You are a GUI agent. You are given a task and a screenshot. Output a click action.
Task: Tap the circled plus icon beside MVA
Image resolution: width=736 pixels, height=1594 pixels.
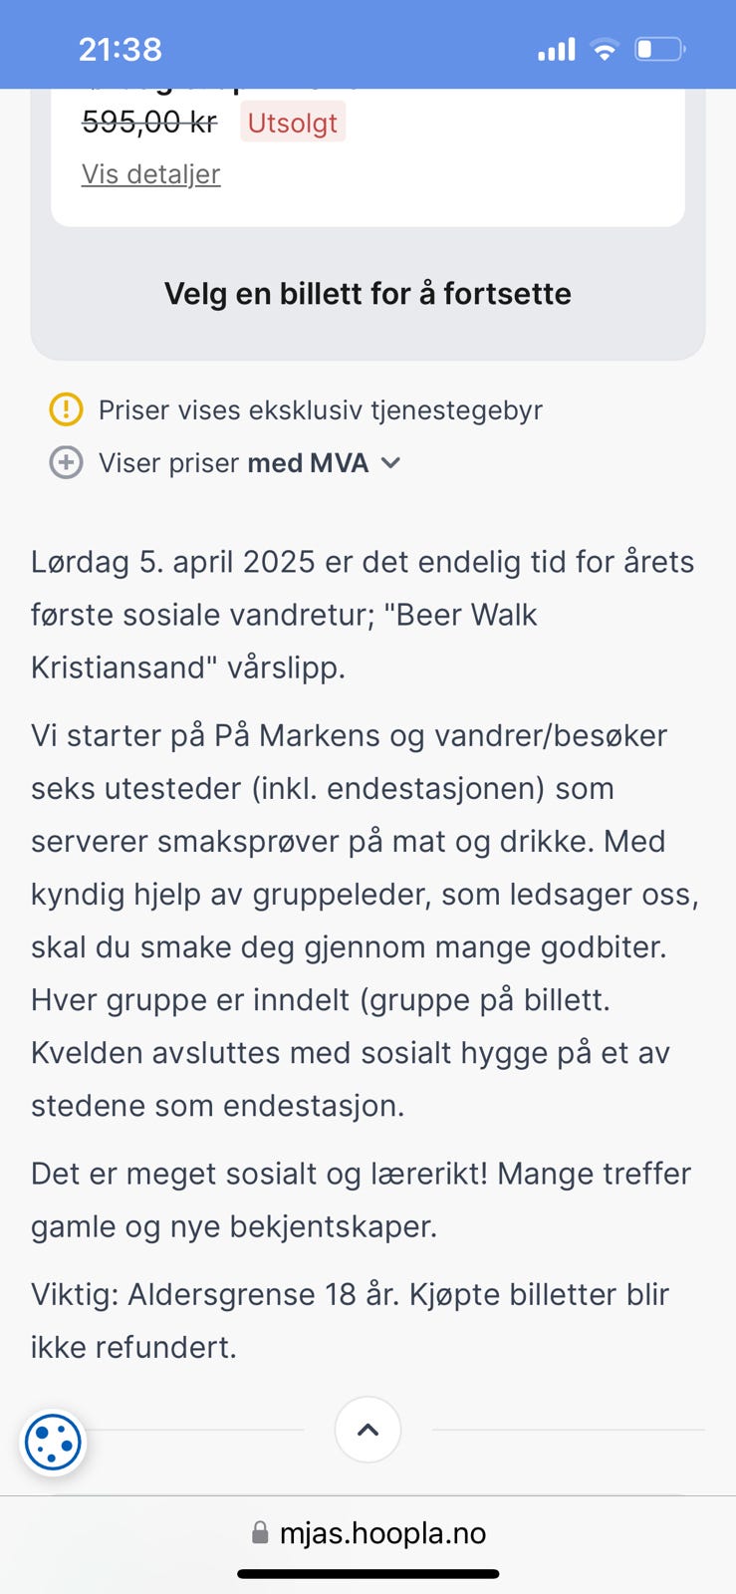(x=66, y=462)
